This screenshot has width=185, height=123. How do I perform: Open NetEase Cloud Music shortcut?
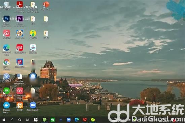(x=20, y=62)
